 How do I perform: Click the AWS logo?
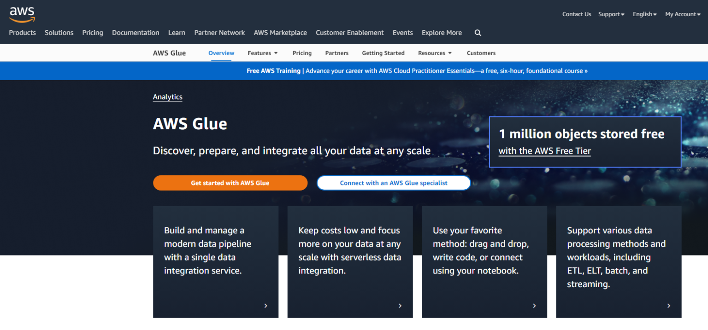click(x=22, y=14)
